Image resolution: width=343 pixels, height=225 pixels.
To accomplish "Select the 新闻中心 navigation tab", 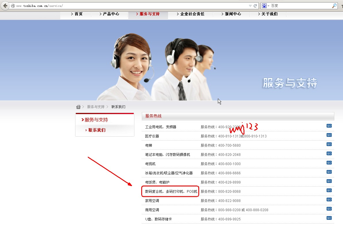I will (x=231, y=14).
